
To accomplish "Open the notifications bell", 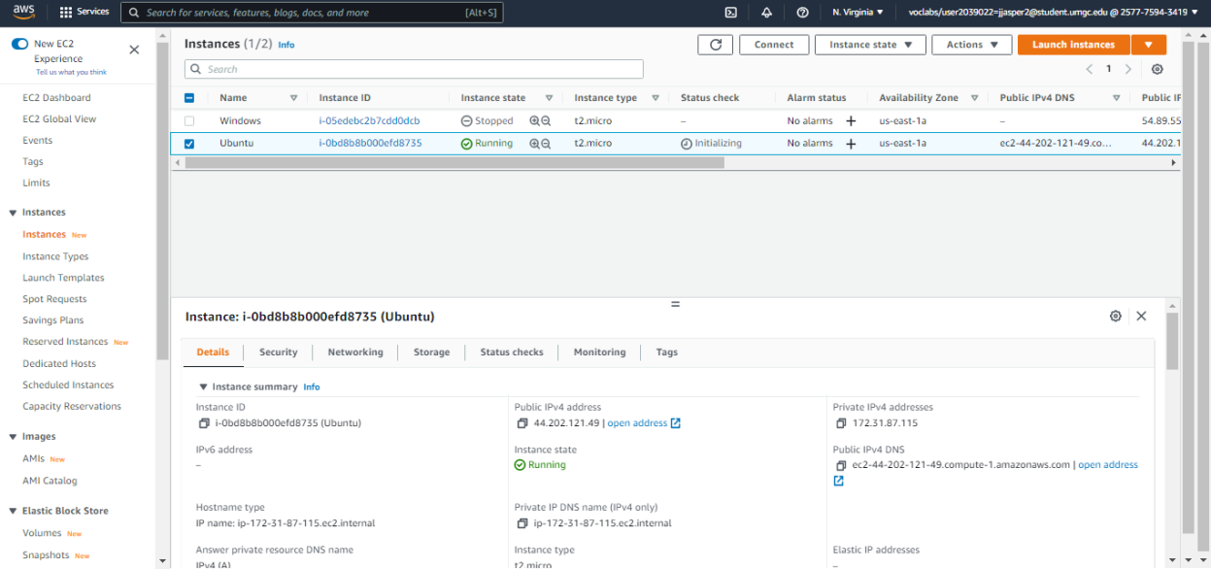I will tap(766, 13).
